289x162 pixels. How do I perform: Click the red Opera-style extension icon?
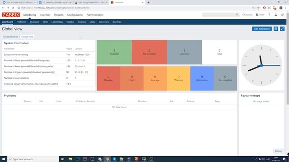(264, 8)
